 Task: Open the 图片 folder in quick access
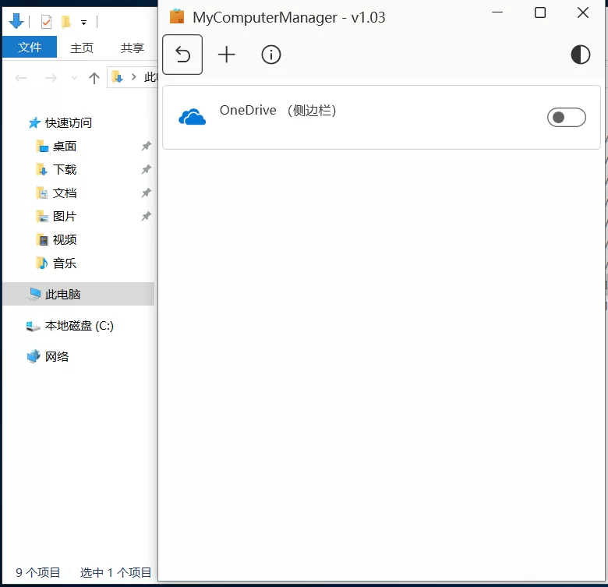[57, 216]
